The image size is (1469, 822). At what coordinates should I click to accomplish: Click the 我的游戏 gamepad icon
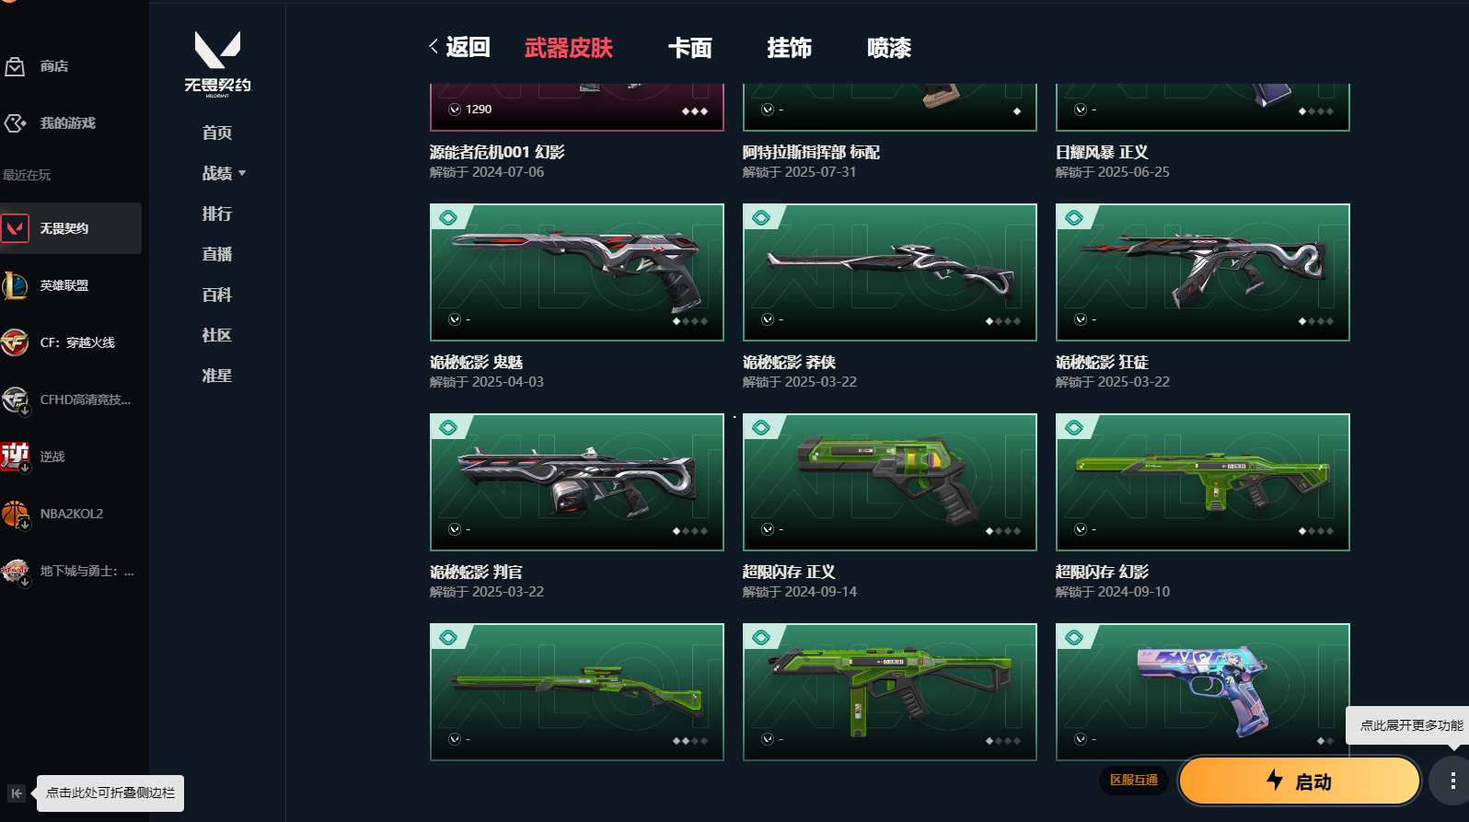15,123
